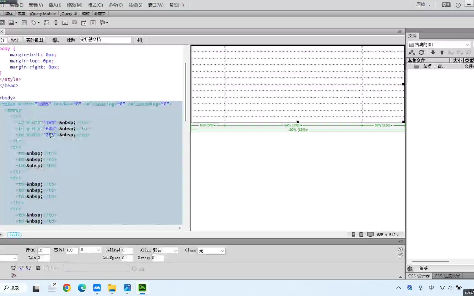Switch to the jQuery Mobile tab

pyautogui.click(x=43, y=14)
